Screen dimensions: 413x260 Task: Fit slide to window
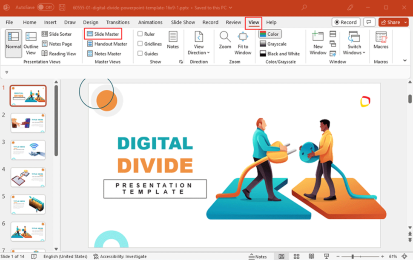pos(243,43)
